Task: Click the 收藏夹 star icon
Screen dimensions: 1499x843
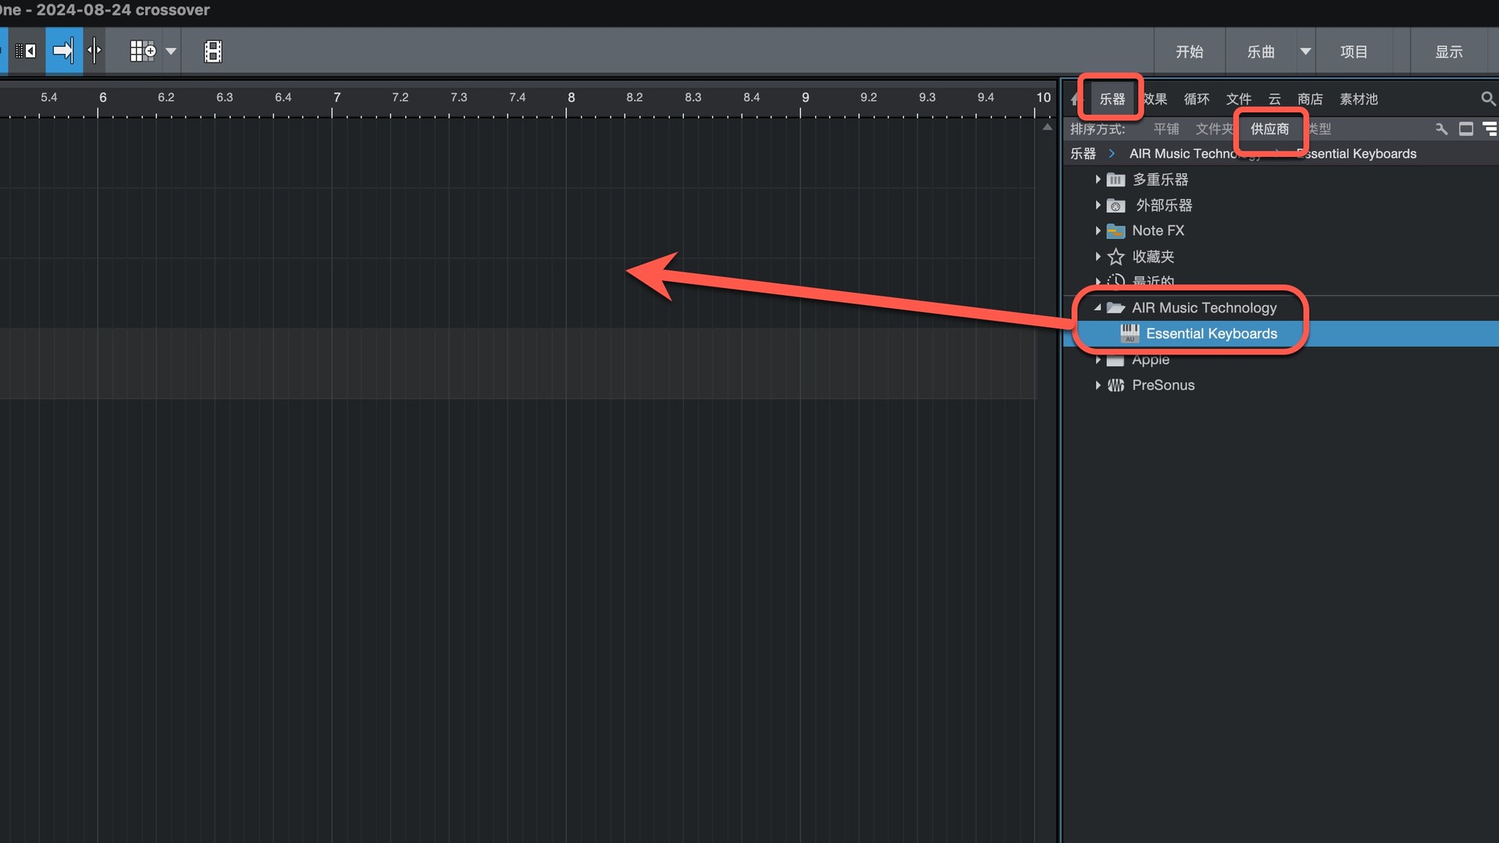Action: [x=1116, y=256]
